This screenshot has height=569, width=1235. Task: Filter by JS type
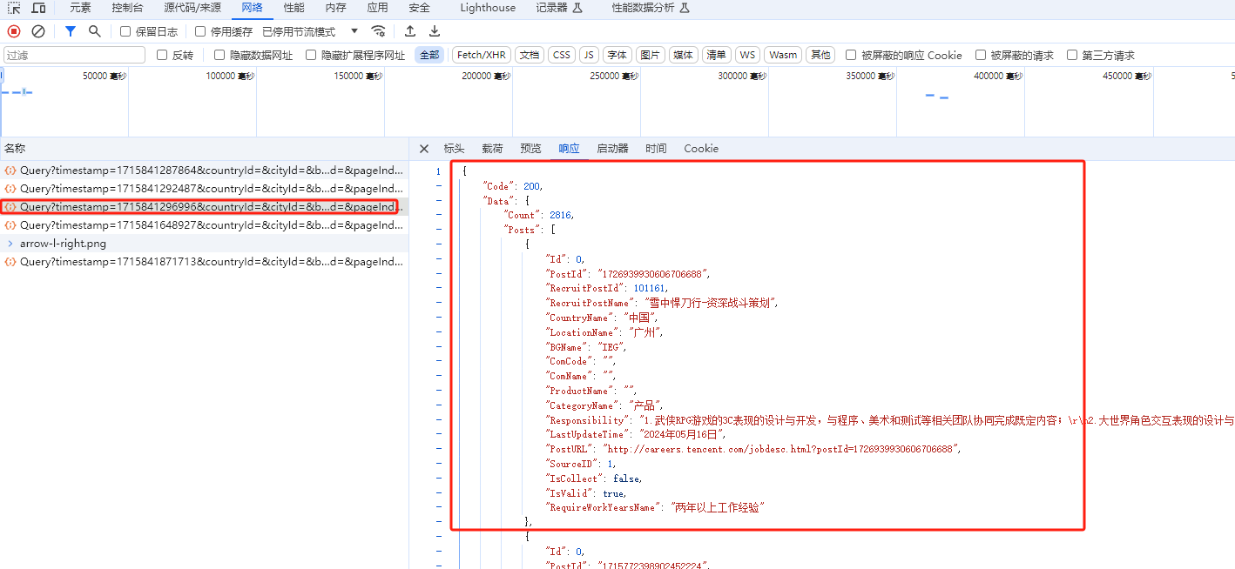click(x=590, y=55)
